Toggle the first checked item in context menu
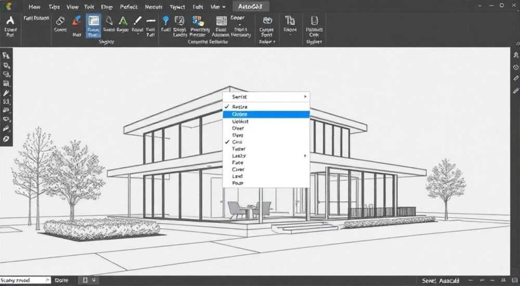The height and width of the screenshot is (286, 520). pos(266,107)
